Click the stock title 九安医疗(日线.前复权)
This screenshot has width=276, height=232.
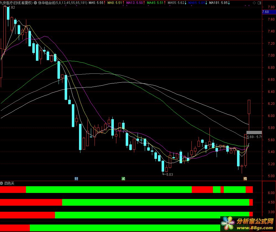(16, 3)
